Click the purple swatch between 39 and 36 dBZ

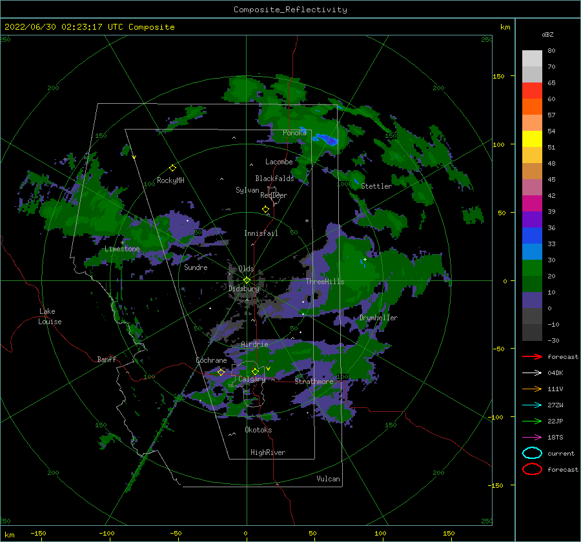tap(532, 219)
